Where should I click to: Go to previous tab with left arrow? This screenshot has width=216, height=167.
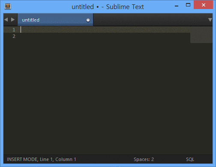pos(6,19)
